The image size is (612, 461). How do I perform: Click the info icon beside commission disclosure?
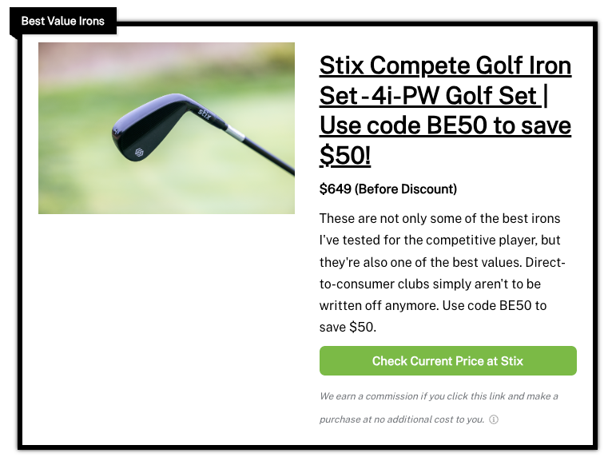(494, 419)
